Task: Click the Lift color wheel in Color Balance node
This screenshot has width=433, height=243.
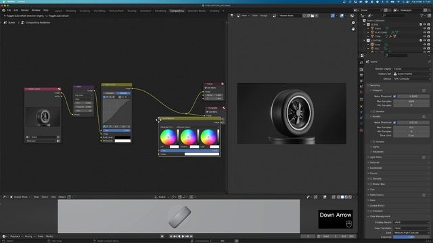Action: pyautogui.click(x=168, y=137)
